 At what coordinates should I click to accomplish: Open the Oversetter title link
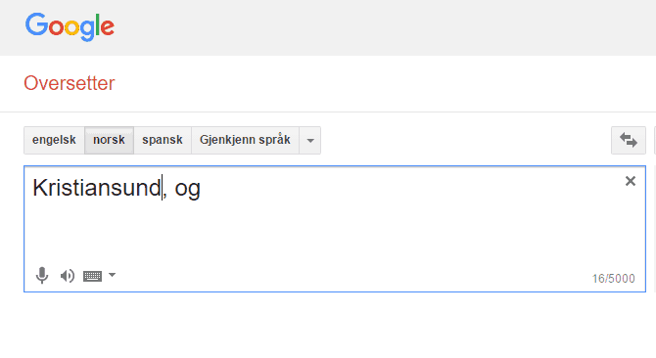pyautogui.click(x=70, y=83)
